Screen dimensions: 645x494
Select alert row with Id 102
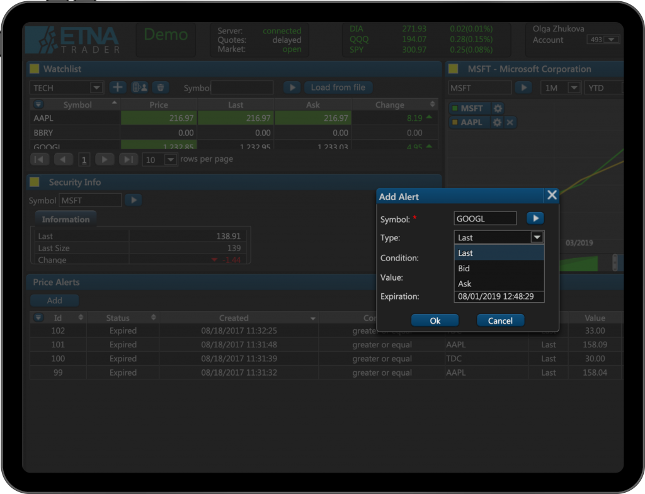pos(326,330)
